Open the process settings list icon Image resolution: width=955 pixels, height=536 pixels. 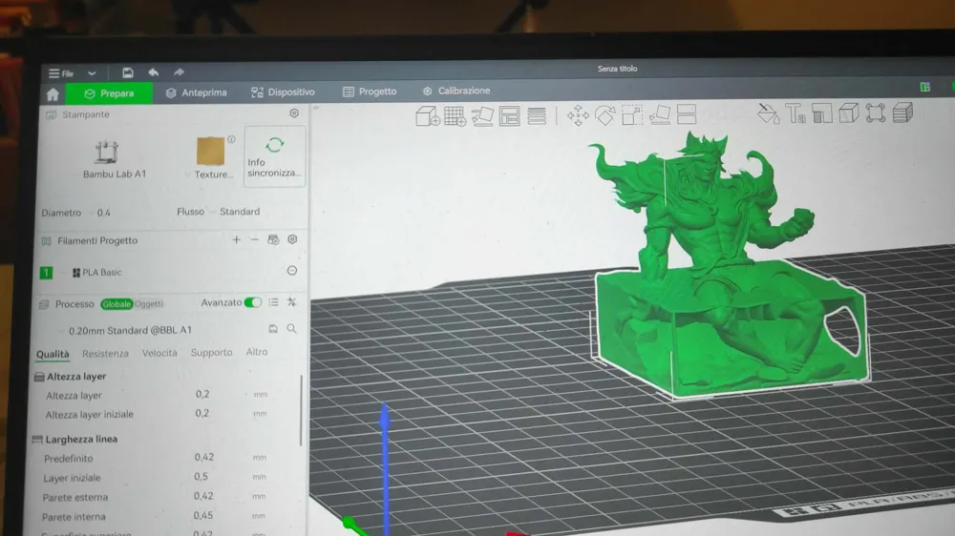(x=273, y=302)
